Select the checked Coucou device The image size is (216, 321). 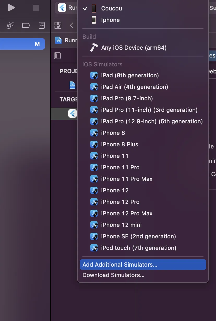(143, 8)
